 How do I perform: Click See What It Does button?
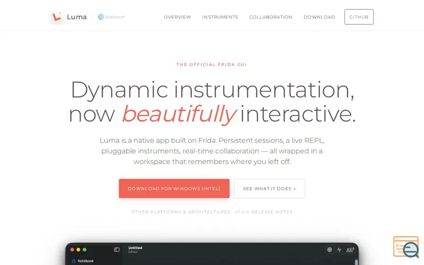point(270,189)
